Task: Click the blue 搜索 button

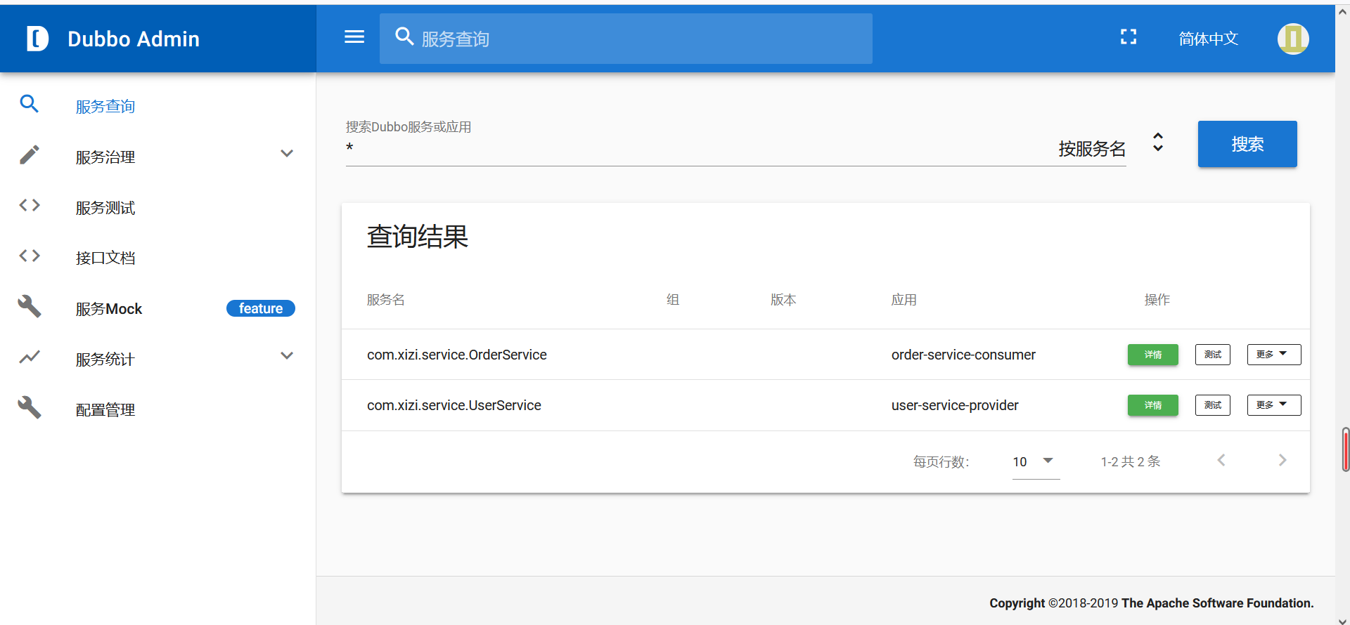Action: [x=1247, y=144]
